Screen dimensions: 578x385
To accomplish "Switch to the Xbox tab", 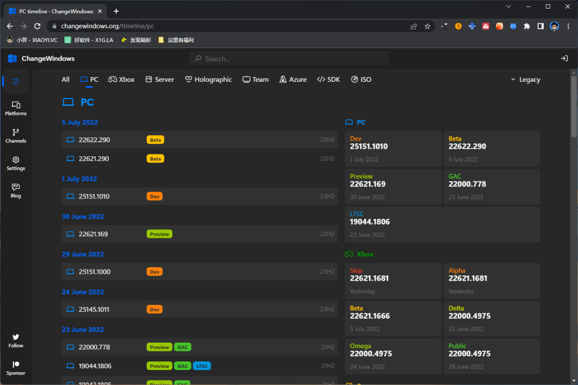I will pos(121,80).
